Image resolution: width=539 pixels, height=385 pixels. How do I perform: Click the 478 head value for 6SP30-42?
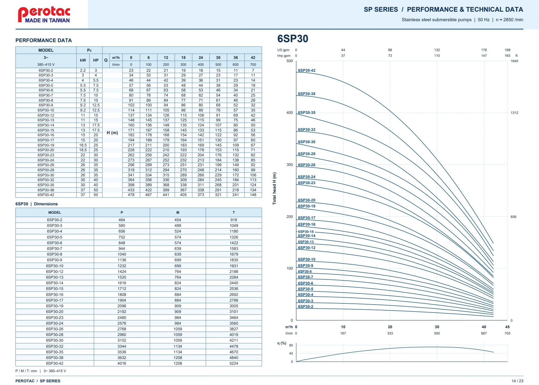131,195
